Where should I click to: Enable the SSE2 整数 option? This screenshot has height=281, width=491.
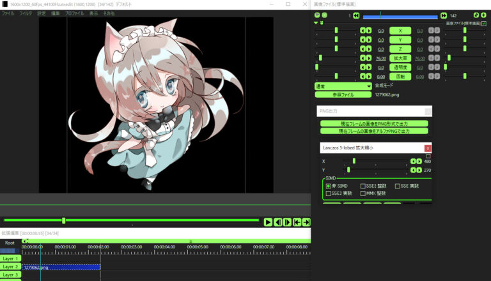click(363, 186)
